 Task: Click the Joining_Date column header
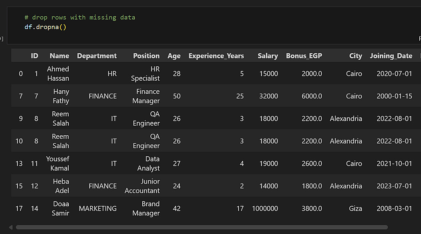pos(391,56)
